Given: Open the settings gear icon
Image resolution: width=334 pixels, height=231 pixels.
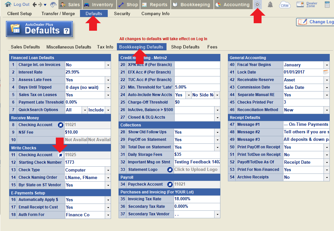Looking at the screenshot, I should pyautogui.click(x=257, y=5).
